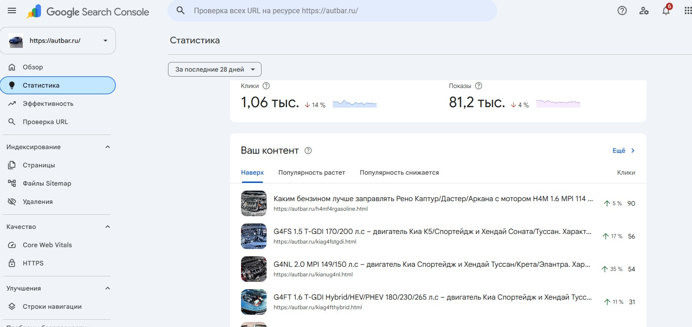The image size is (692, 327).
Task: Click the Статистика lightbulb icon
Action: click(x=12, y=85)
